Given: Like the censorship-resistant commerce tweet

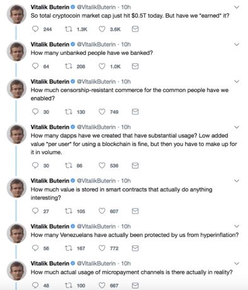Looking at the screenshot, I should point(102,112).
